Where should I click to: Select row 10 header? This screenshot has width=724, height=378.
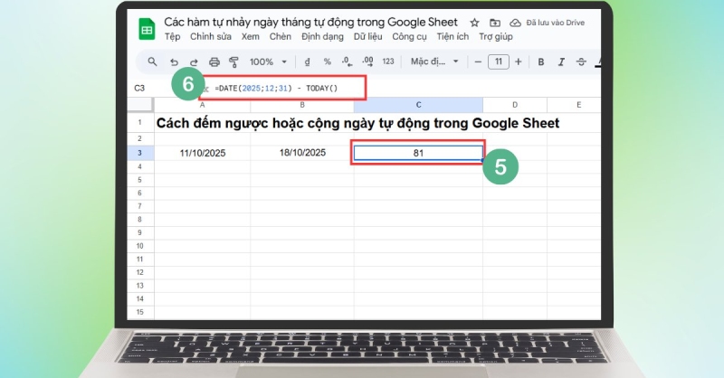pyautogui.click(x=140, y=246)
